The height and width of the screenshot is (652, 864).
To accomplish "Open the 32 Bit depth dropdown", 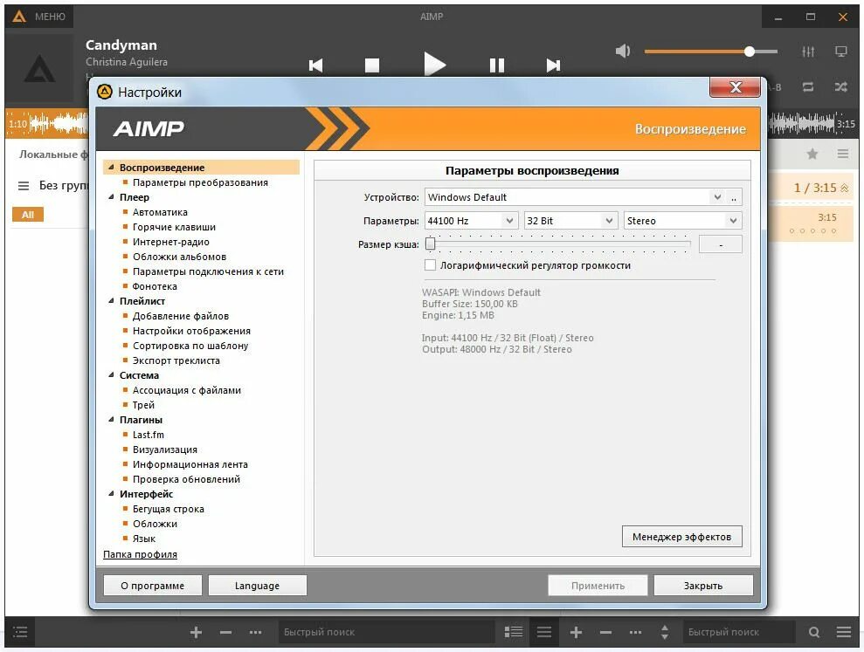I will (570, 221).
